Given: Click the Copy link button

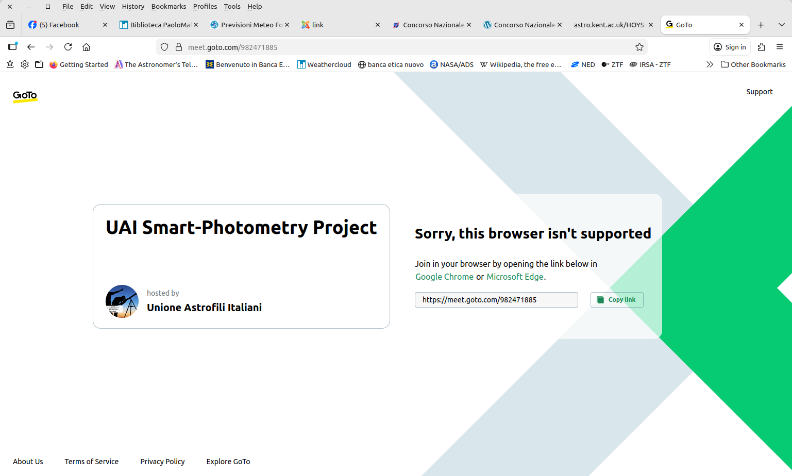Looking at the screenshot, I should pyautogui.click(x=617, y=300).
